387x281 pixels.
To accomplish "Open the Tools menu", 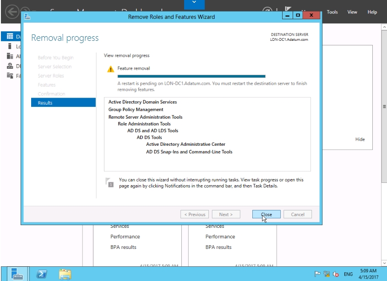I will point(332,12).
